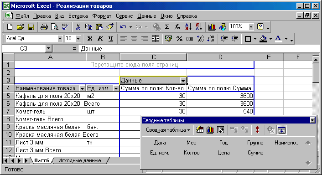Click the Print icon

pos(44,27)
